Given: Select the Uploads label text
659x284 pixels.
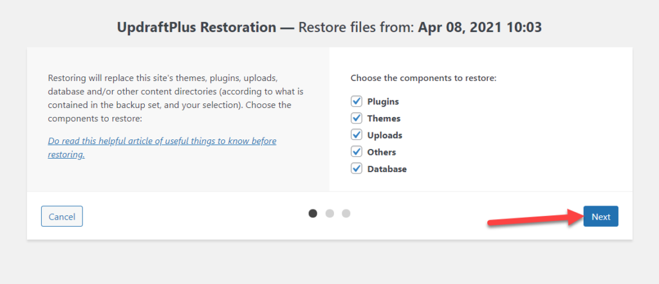Looking at the screenshot, I should tap(385, 135).
